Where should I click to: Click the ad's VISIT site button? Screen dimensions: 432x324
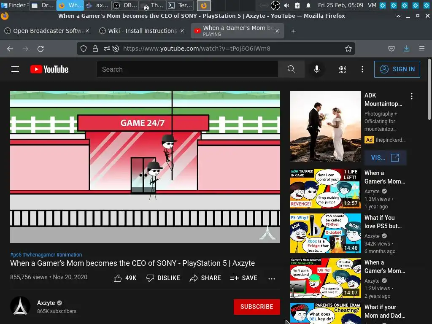[x=385, y=158]
